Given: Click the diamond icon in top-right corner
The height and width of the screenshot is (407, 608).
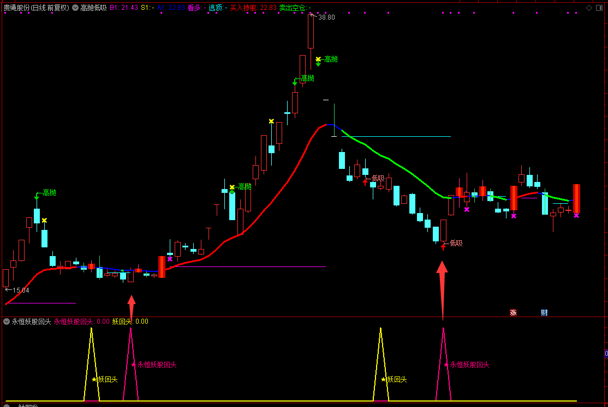Looking at the screenshot, I should [589, 8].
